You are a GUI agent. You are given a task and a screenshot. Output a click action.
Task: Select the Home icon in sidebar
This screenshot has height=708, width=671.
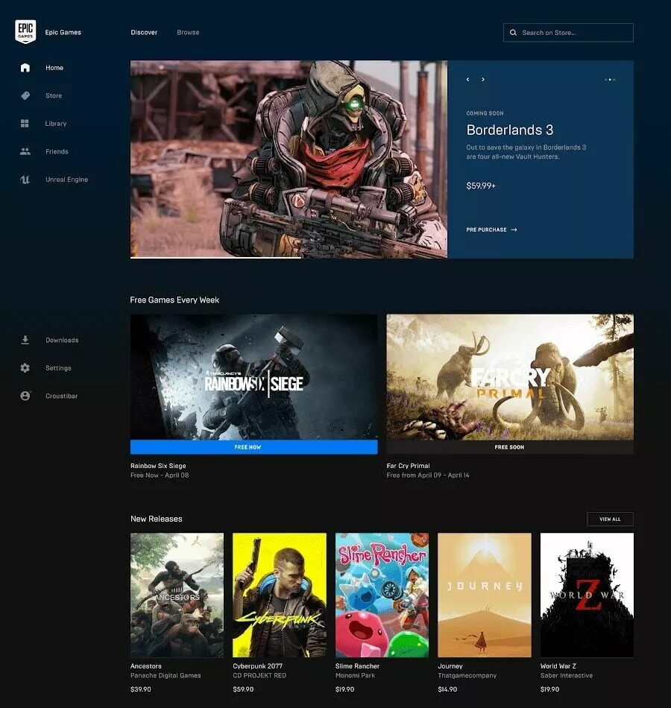[25, 67]
